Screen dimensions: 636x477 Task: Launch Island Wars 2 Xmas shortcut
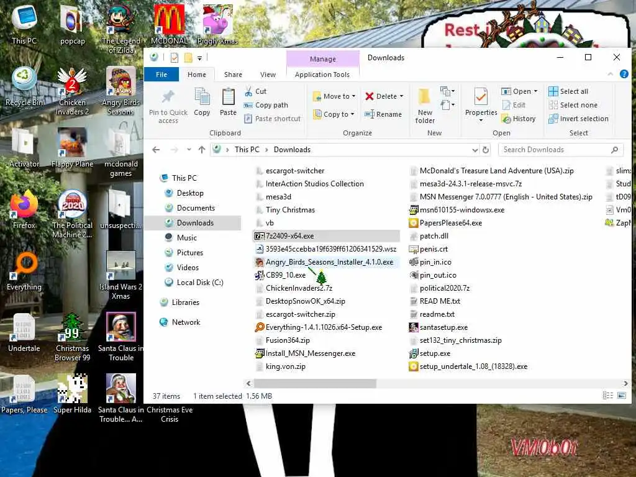point(121,275)
